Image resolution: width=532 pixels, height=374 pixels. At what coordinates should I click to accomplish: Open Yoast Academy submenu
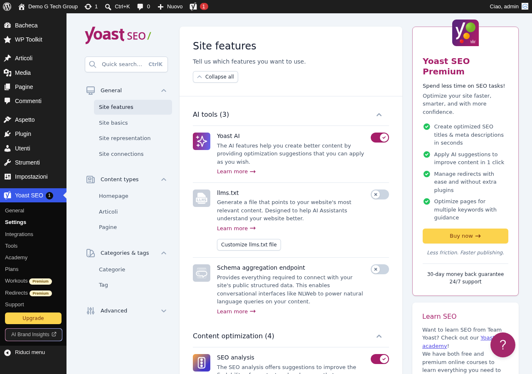coord(16,258)
